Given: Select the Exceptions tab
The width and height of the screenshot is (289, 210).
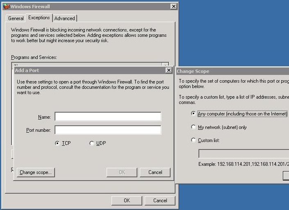Looking at the screenshot, I should click(39, 18).
